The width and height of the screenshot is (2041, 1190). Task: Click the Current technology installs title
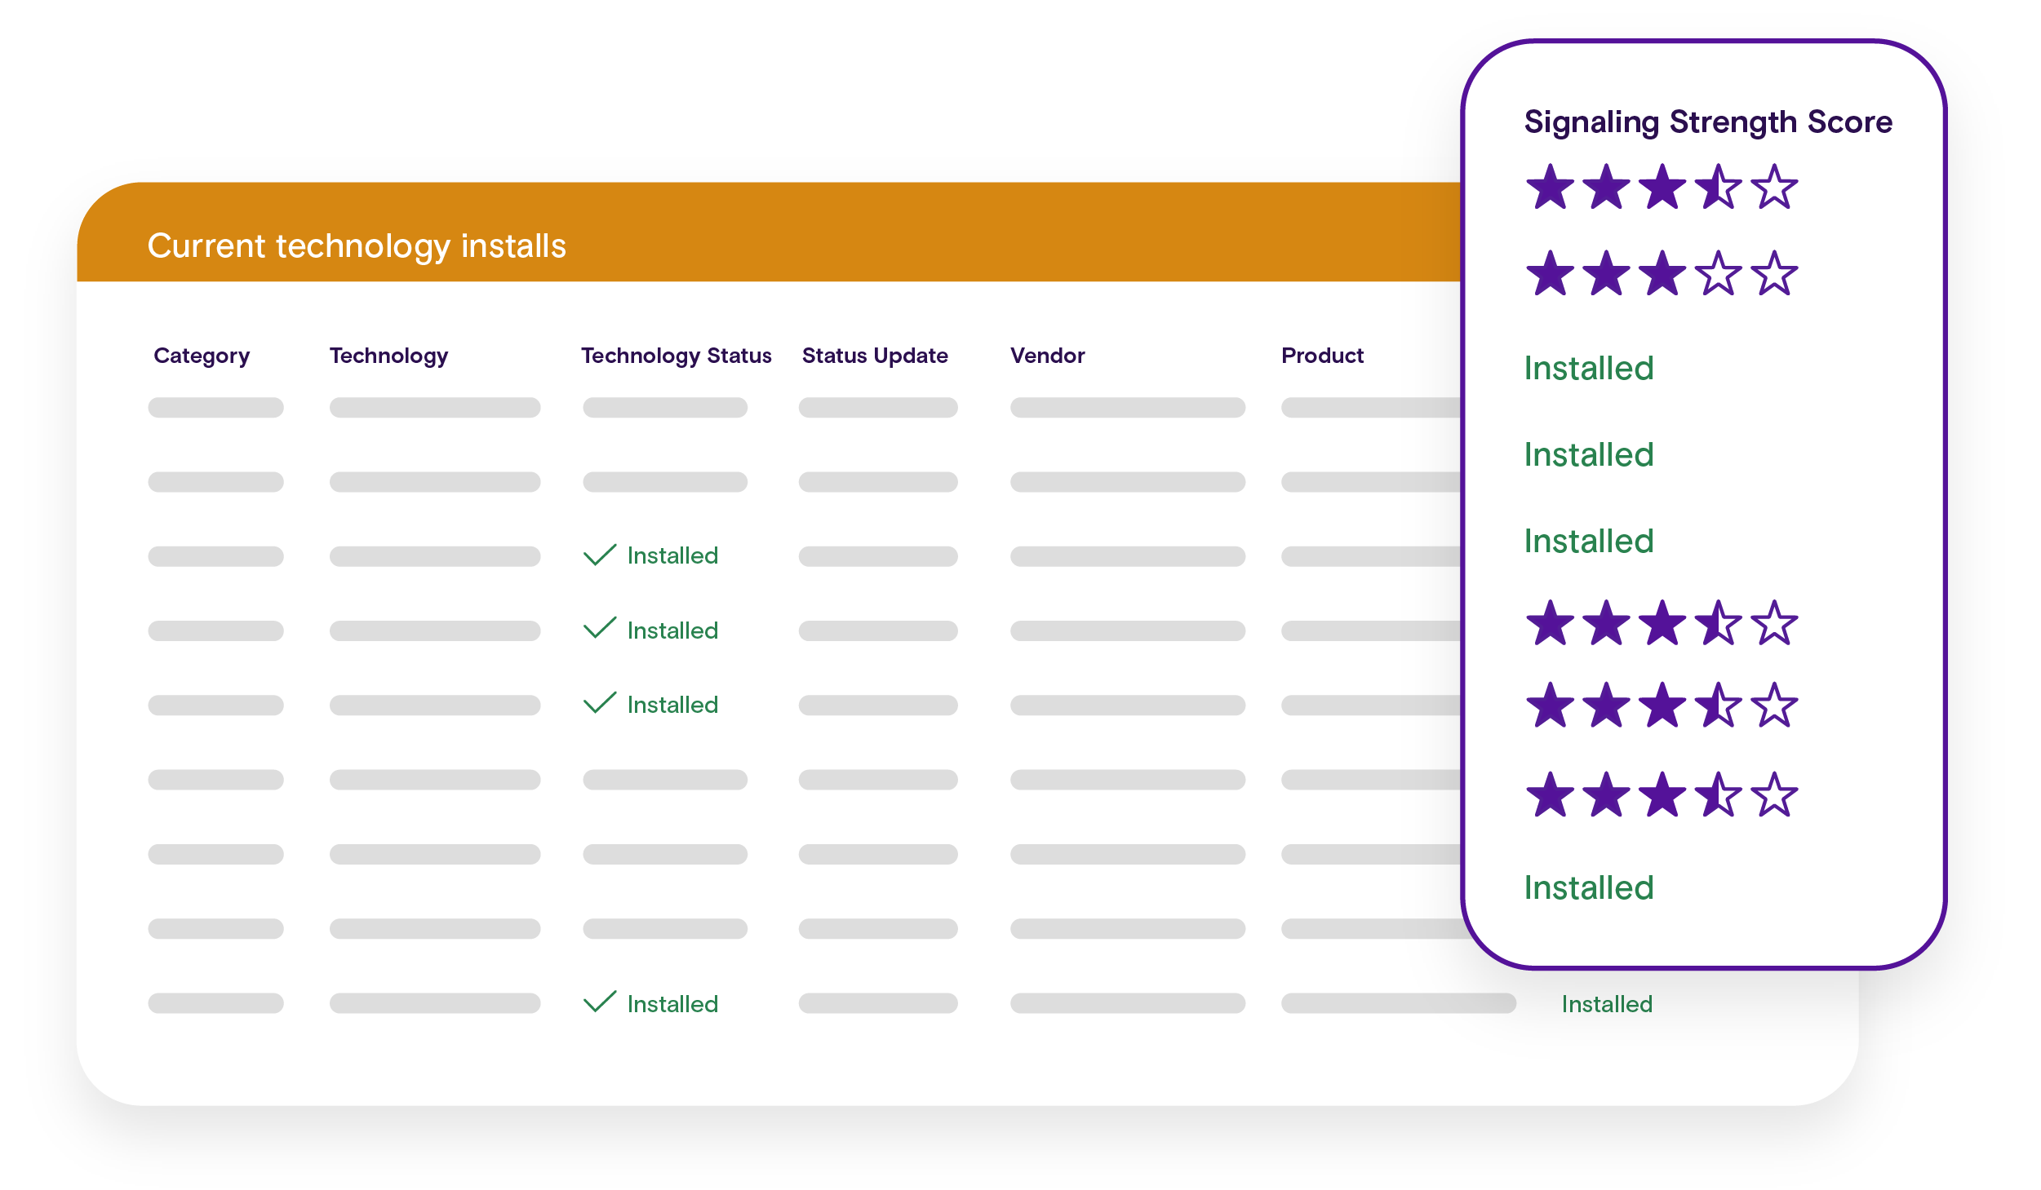[x=357, y=246]
